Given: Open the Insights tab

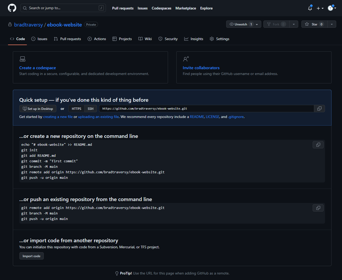Looking at the screenshot, I should (x=194, y=39).
